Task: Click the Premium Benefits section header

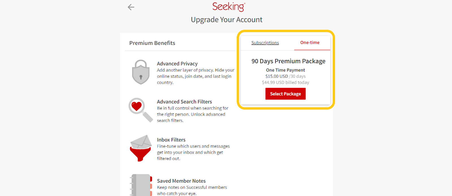Action: 152,43
